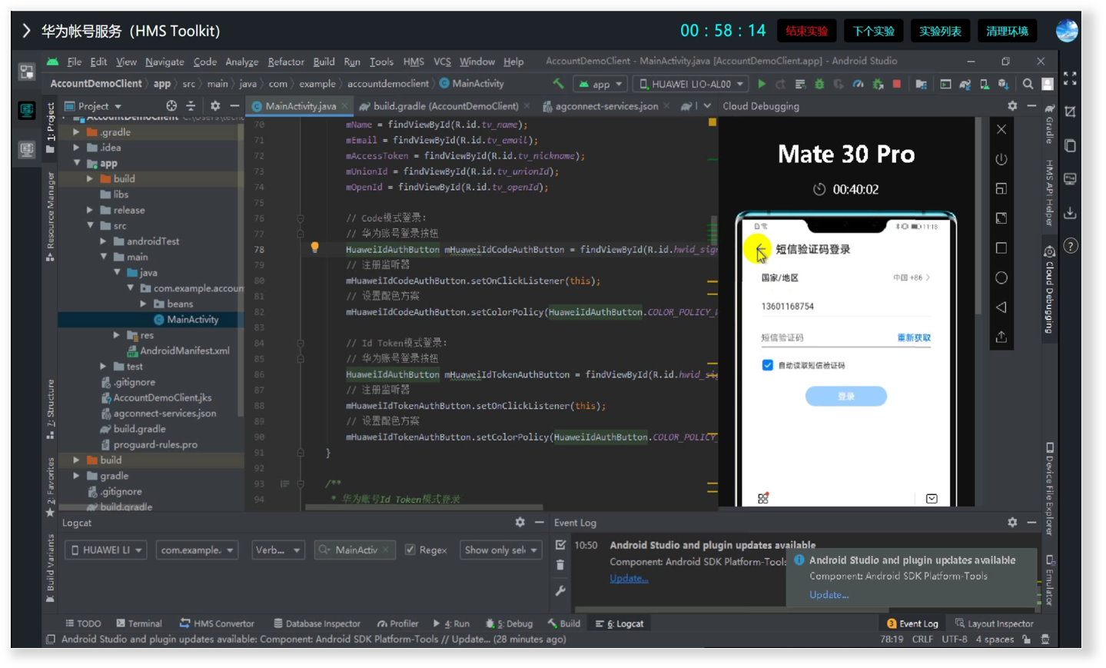
Task: Open HMS Convertor tool window
Action: (217, 623)
